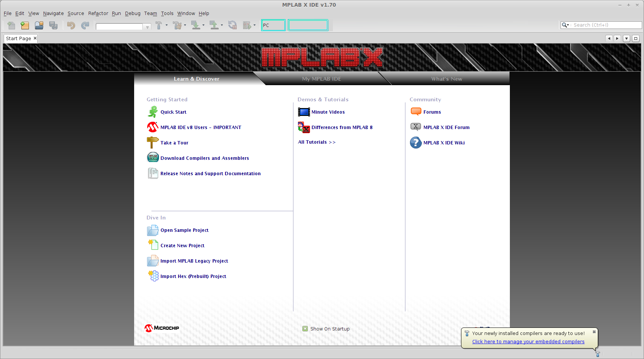Open the Tools menu
The width and height of the screenshot is (644, 359).
pyautogui.click(x=167, y=14)
